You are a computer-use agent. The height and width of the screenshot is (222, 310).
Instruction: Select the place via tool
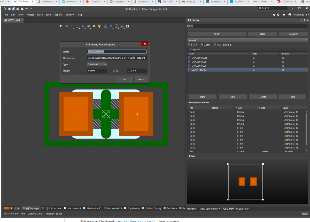pos(99,26)
